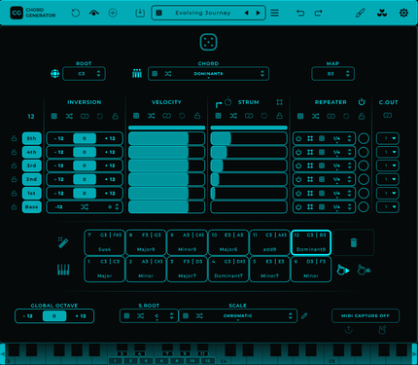Click the piano keys icon beside Major pad

(x=63, y=270)
